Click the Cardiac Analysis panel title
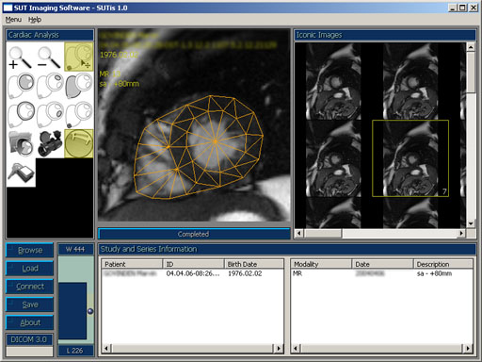The height and width of the screenshot is (362, 482). coord(34,35)
